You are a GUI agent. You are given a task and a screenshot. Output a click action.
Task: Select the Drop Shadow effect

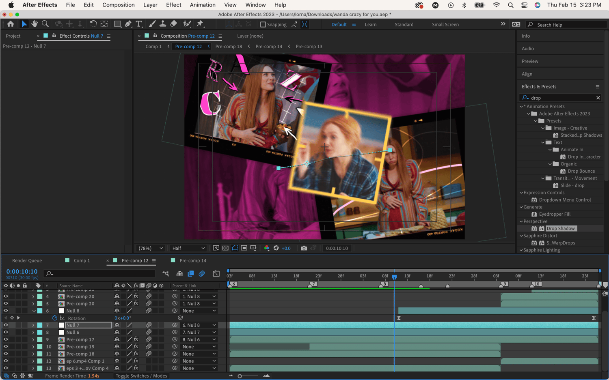tap(560, 229)
